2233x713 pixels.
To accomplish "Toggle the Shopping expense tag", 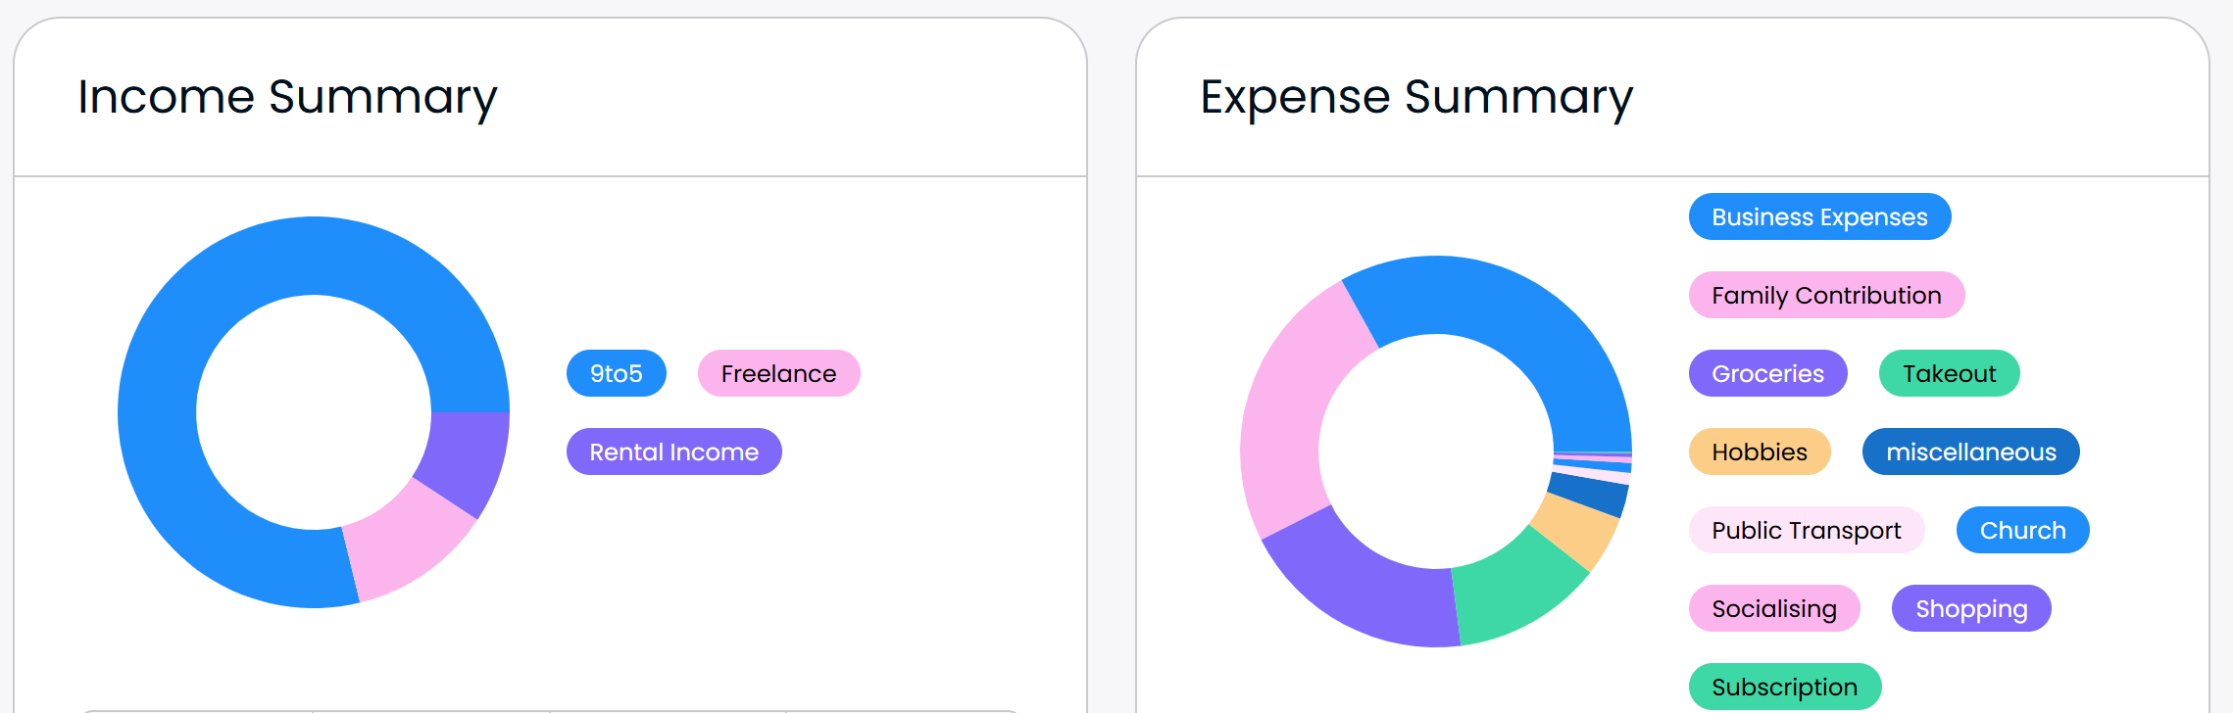I will click(x=1971, y=608).
